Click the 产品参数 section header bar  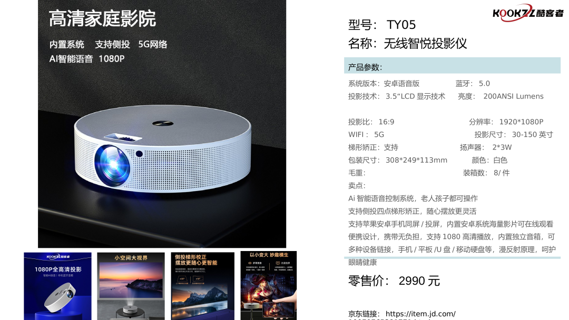point(452,66)
